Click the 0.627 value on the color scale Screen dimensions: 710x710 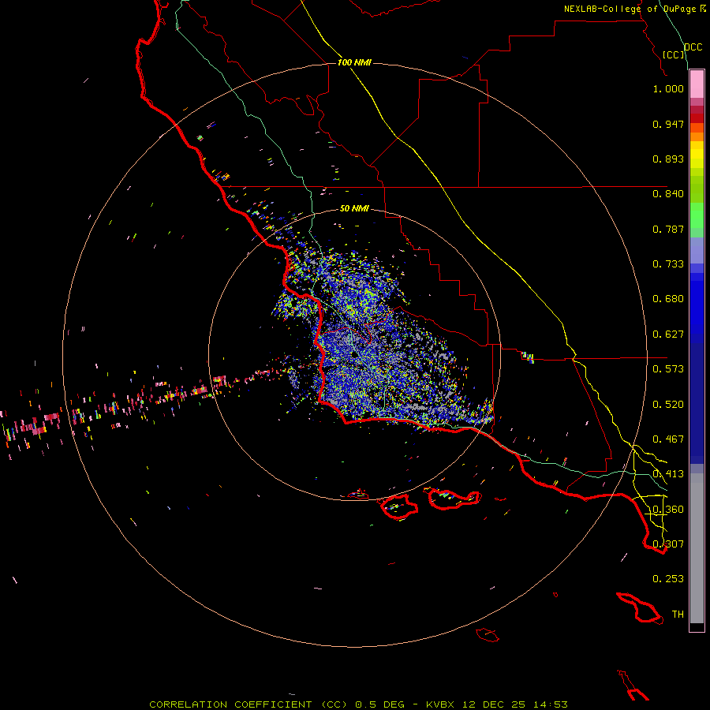pyautogui.click(x=668, y=334)
